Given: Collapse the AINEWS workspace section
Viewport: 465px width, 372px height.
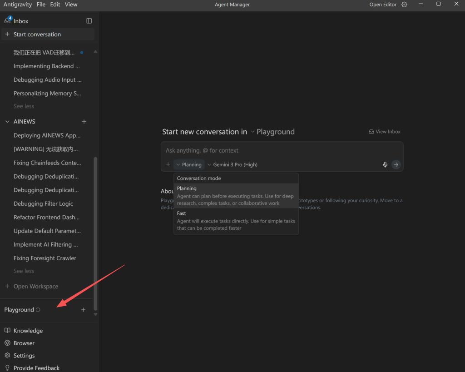Looking at the screenshot, I should coord(7,121).
